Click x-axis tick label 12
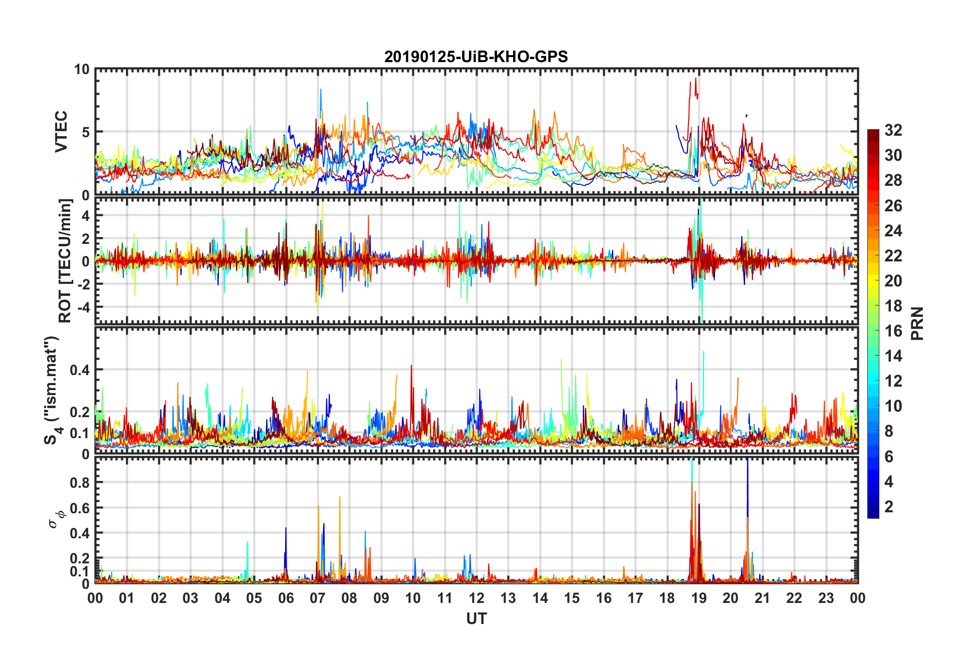Viewport: 953px width, 647px height. pyautogui.click(x=476, y=598)
